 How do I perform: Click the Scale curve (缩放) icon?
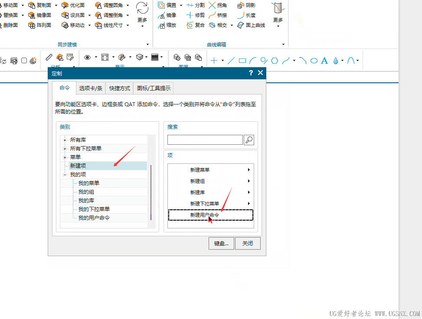tap(161, 25)
